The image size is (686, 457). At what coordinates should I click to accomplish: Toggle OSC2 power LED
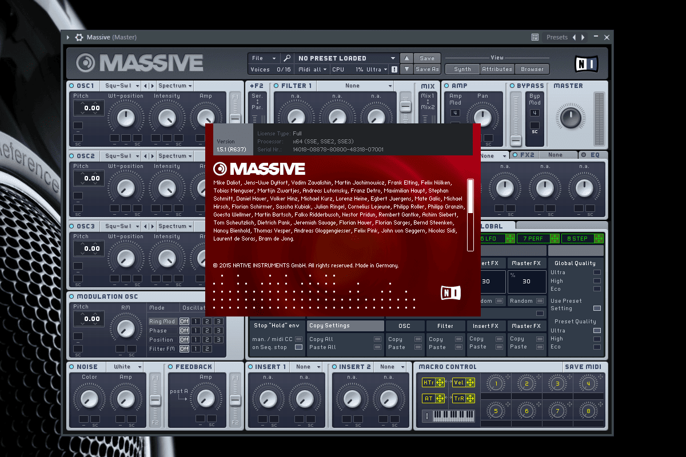72,156
